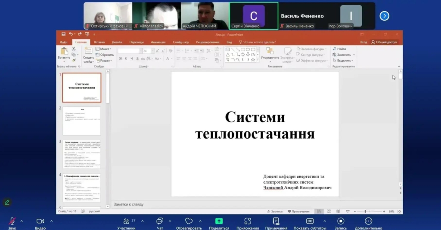Click the Отреагировать reactions heart icon
The image size is (441, 230).
(x=189, y=221)
